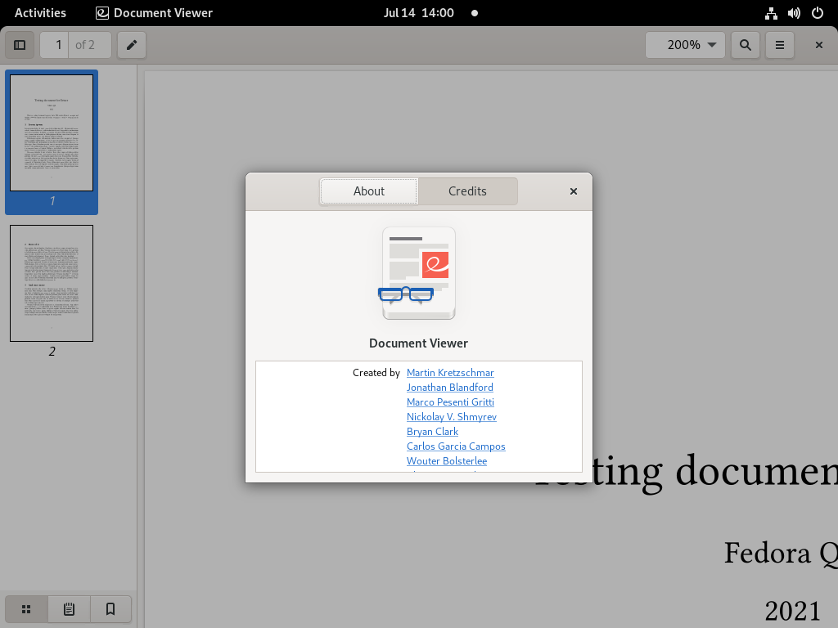Open the annotation pencil tool
This screenshot has height=628, width=838.
[x=132, y=45]
